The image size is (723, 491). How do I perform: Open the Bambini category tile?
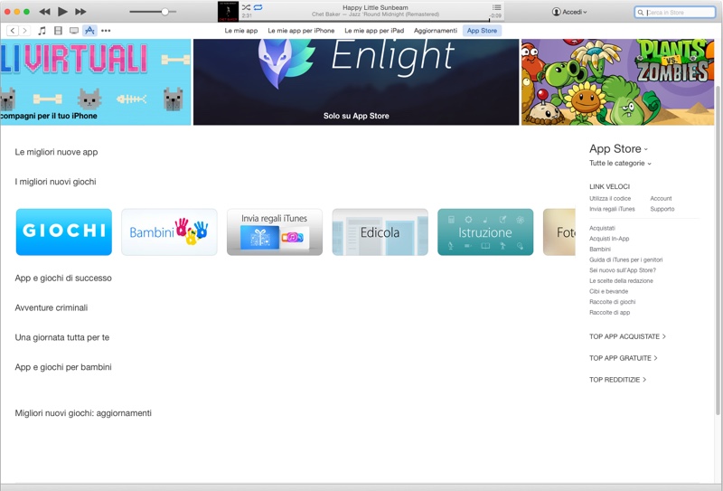pyautogui.click(x=169, y=231)
